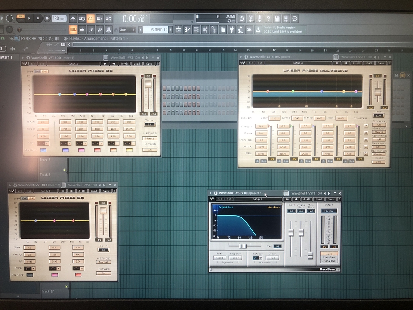
Task: Click output fader handle in Linear Phase Multiband
Action: tap(378, 92)
